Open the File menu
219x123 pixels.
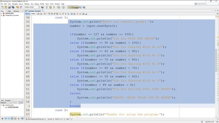(x=2, y=4)
